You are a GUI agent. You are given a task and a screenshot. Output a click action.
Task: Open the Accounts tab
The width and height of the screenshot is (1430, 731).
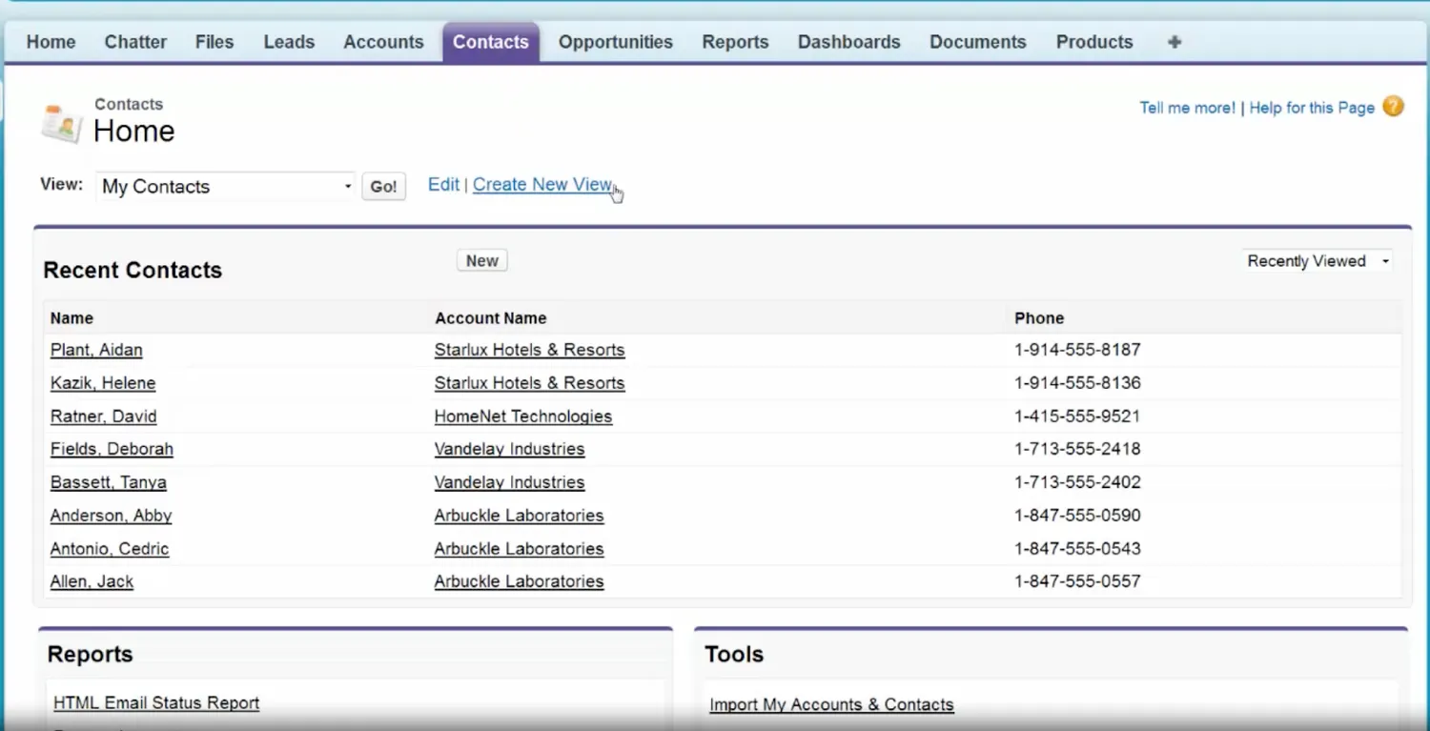pyautogui.click(x=383, y=42)
